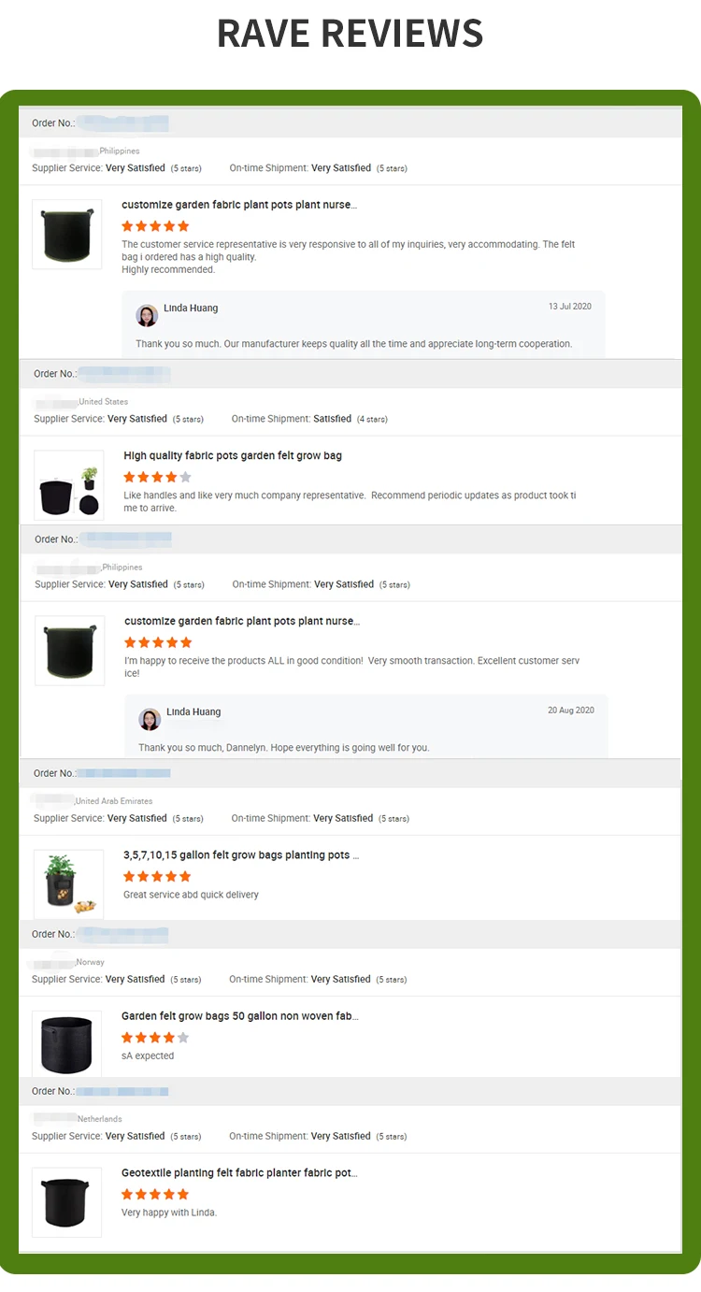701x1292 pixels.
Task: Click star rating above 'sA expected' comment
Action: pyautogui.click(x=155, y=1037)
